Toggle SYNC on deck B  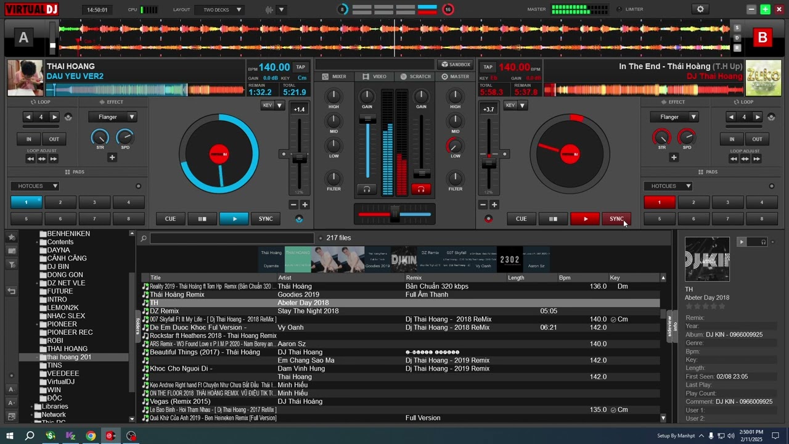tap(616, 219)
